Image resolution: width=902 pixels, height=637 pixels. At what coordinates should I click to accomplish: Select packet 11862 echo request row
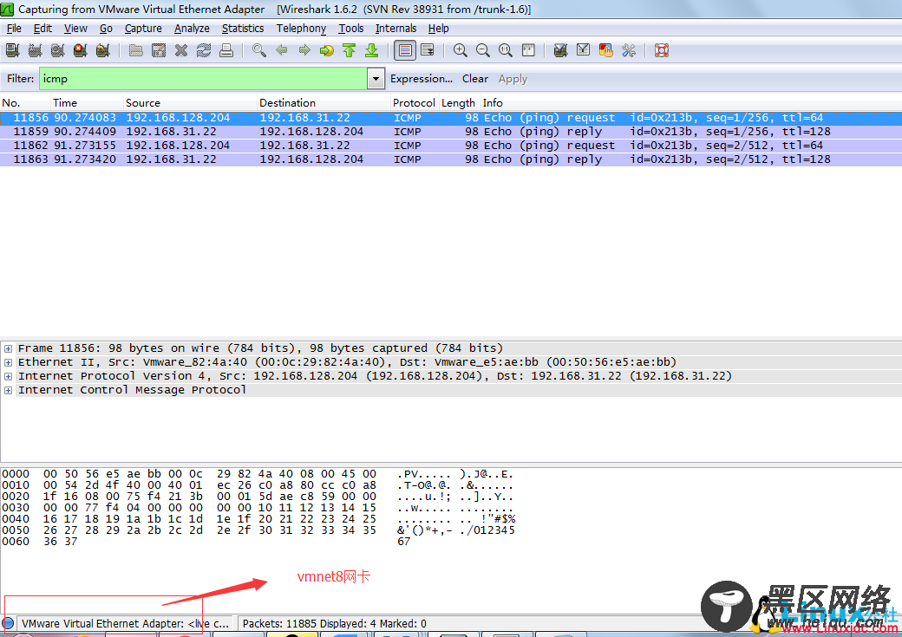pos(451,146)
